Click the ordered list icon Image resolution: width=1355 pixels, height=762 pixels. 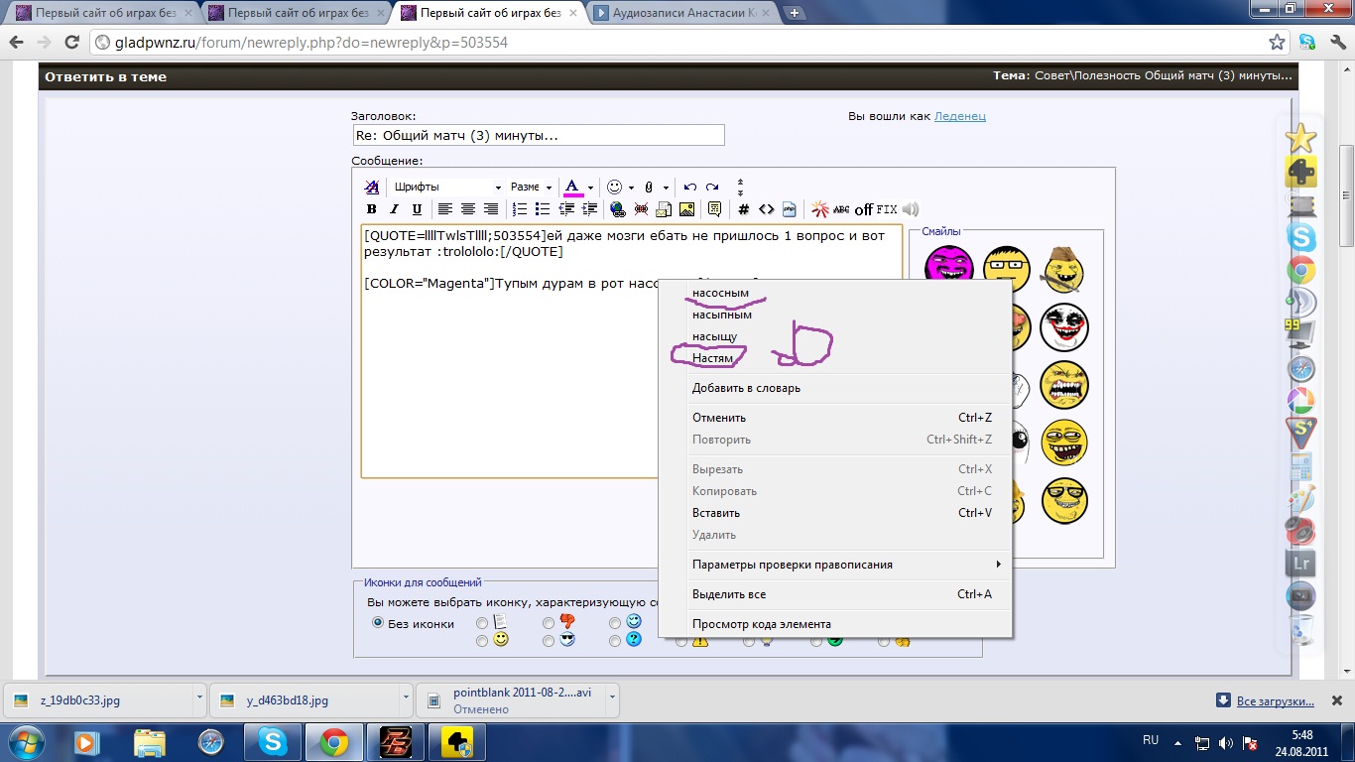tap(520, 209)
